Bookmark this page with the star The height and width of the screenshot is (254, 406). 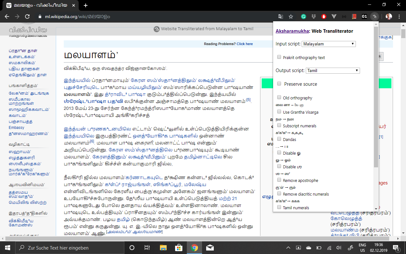(x=291, y=17)
